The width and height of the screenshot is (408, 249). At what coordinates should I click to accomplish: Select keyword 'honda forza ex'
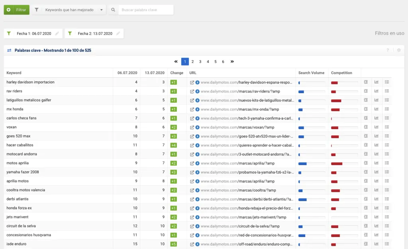coord(19,208)
